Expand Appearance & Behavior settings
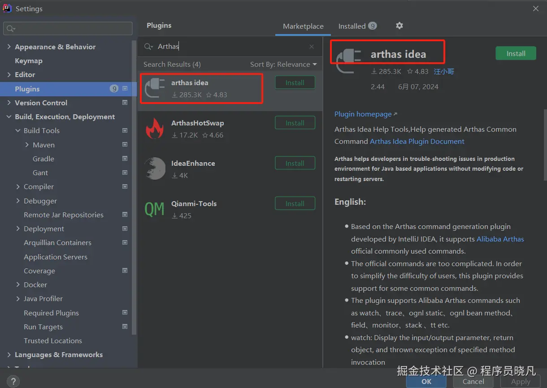The image size is (547, 388). pyautogui.click(x=9, y=47)
